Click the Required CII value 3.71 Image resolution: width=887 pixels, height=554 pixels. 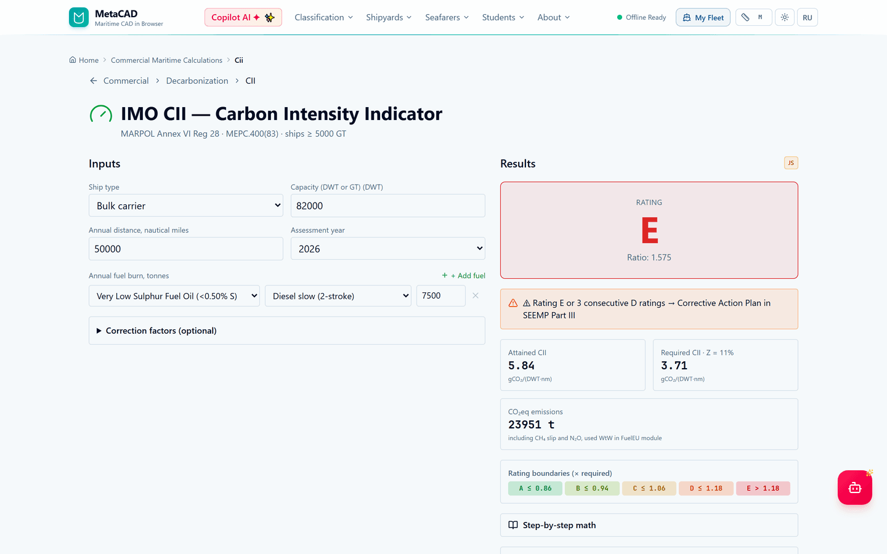point(674,366)
